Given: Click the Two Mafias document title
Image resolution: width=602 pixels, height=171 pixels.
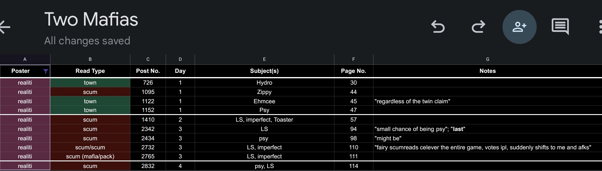Looking at the screenshot, I should 91,20.
